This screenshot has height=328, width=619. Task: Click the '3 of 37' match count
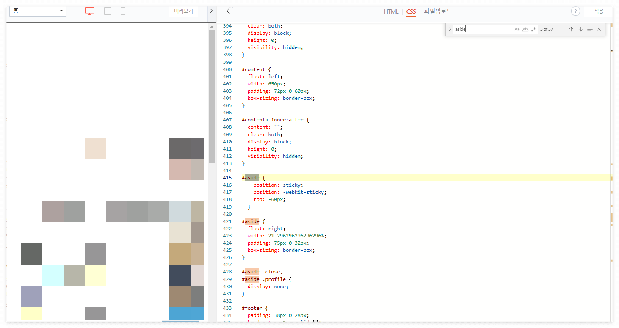(547, 29)
